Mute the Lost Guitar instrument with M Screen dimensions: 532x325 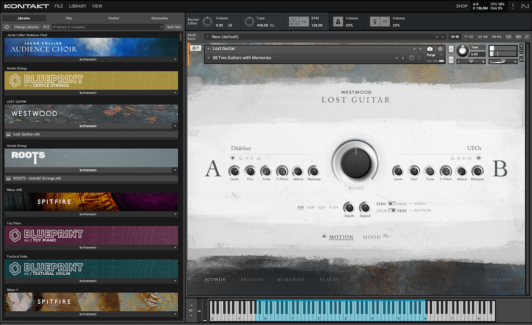pyautogui.click(x=451, y=60)
